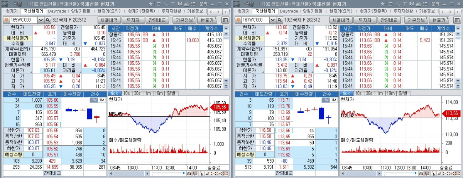Click 문의 link in right window title bar
Viewport: 463px width, 178px height.
click(434, 4)
